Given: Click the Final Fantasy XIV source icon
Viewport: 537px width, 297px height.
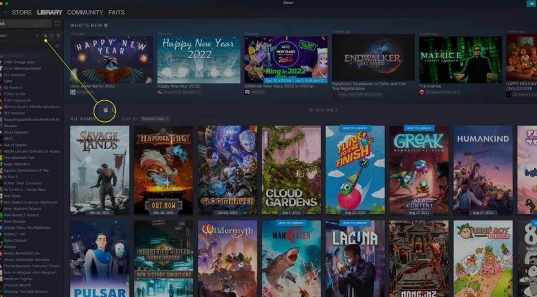Looking at the screenshot, I should [x=334, y=95].
